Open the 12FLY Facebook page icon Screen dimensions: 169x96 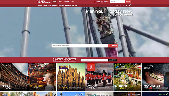114,5
